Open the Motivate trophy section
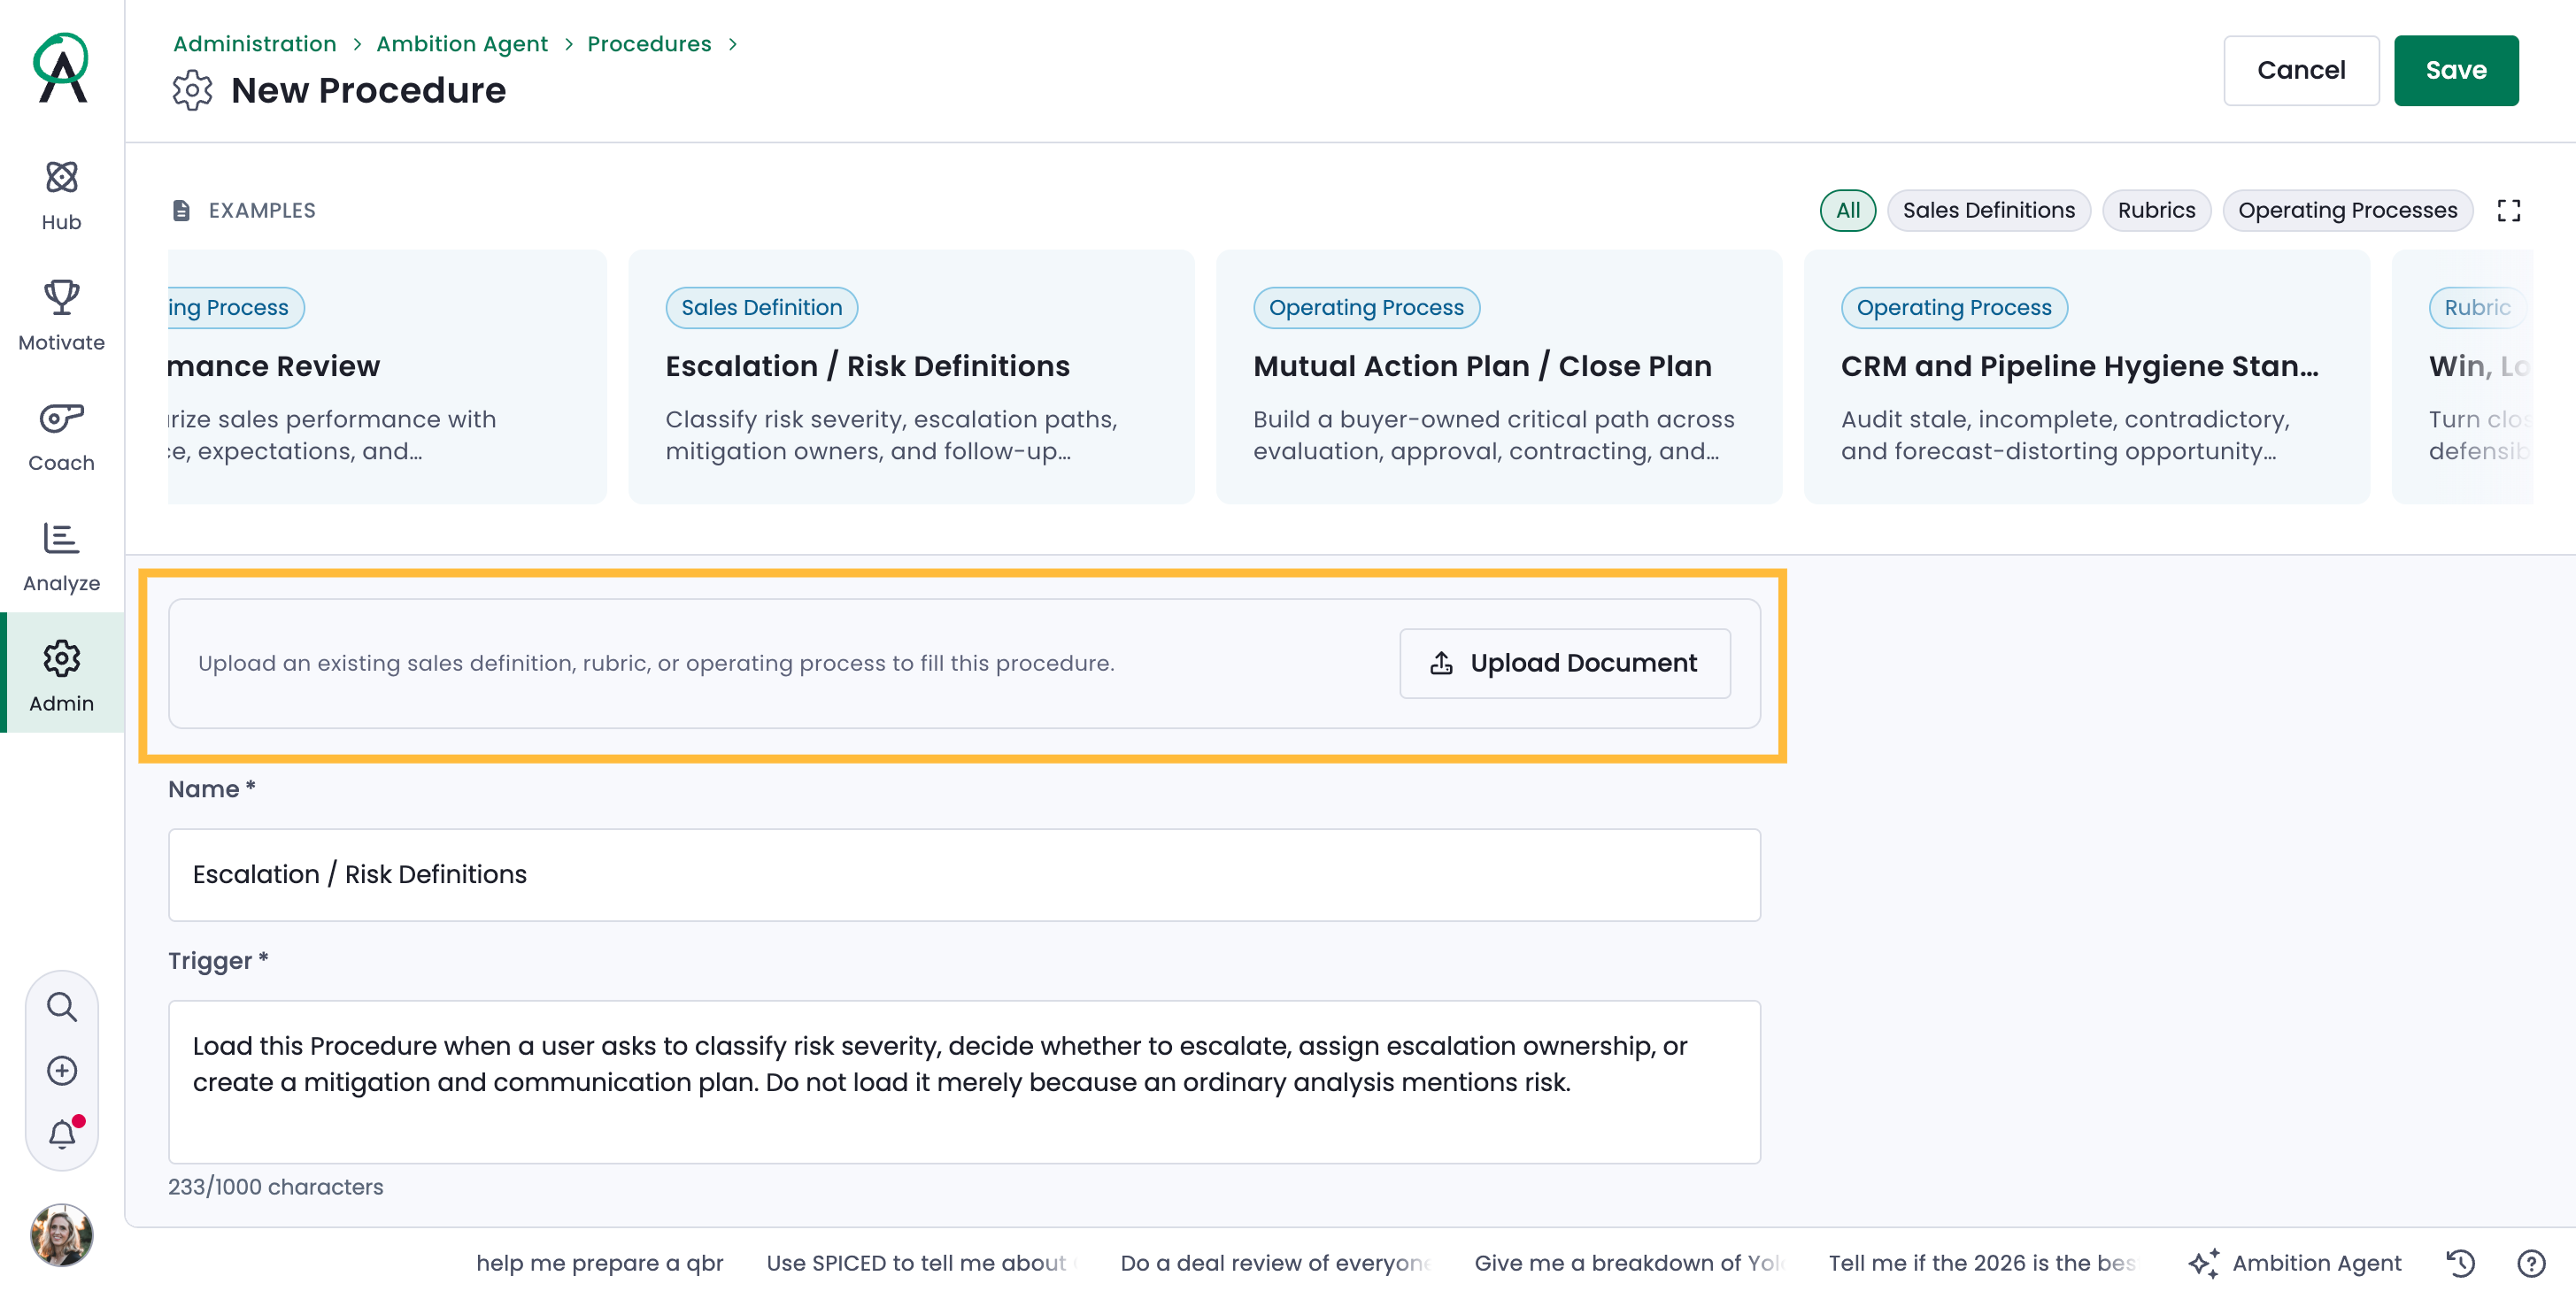 [x=61, y=315]
